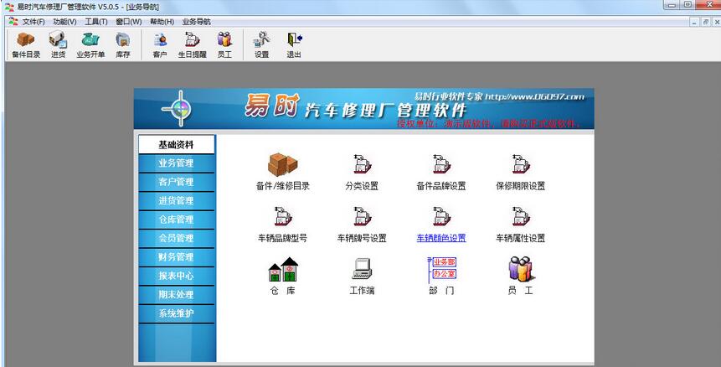Click the 退出 exit icon
Image resolution: width=721 pixels, height=367 pixels.
(294, 45)
